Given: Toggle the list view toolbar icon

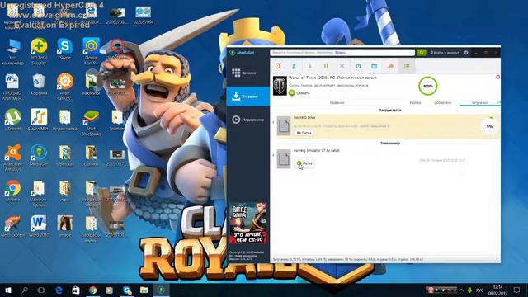Looking at the screenshot, I should tap(407, 66).
